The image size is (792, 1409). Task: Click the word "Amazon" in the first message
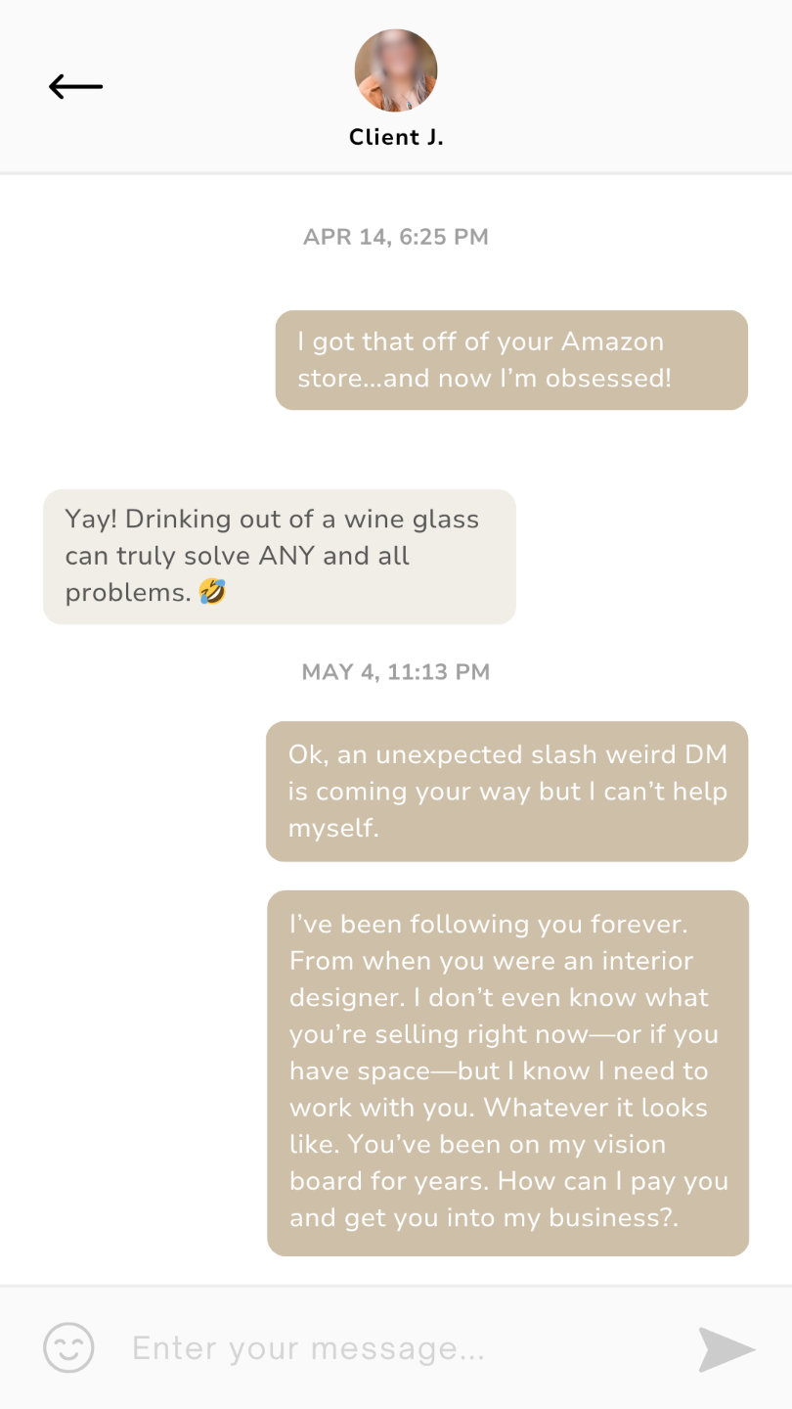[x=612, y=341]
